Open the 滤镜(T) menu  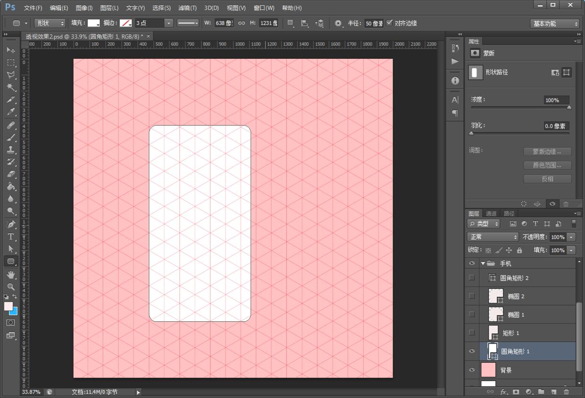187,8
